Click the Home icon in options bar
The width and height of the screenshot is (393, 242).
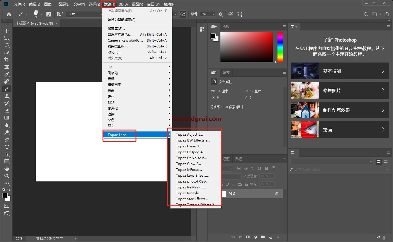click(x=9, y=14)
